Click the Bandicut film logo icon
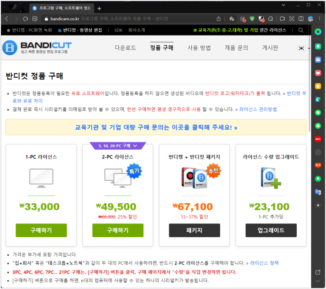The height and width of the screenshot is (289, 326). point(10,48)
